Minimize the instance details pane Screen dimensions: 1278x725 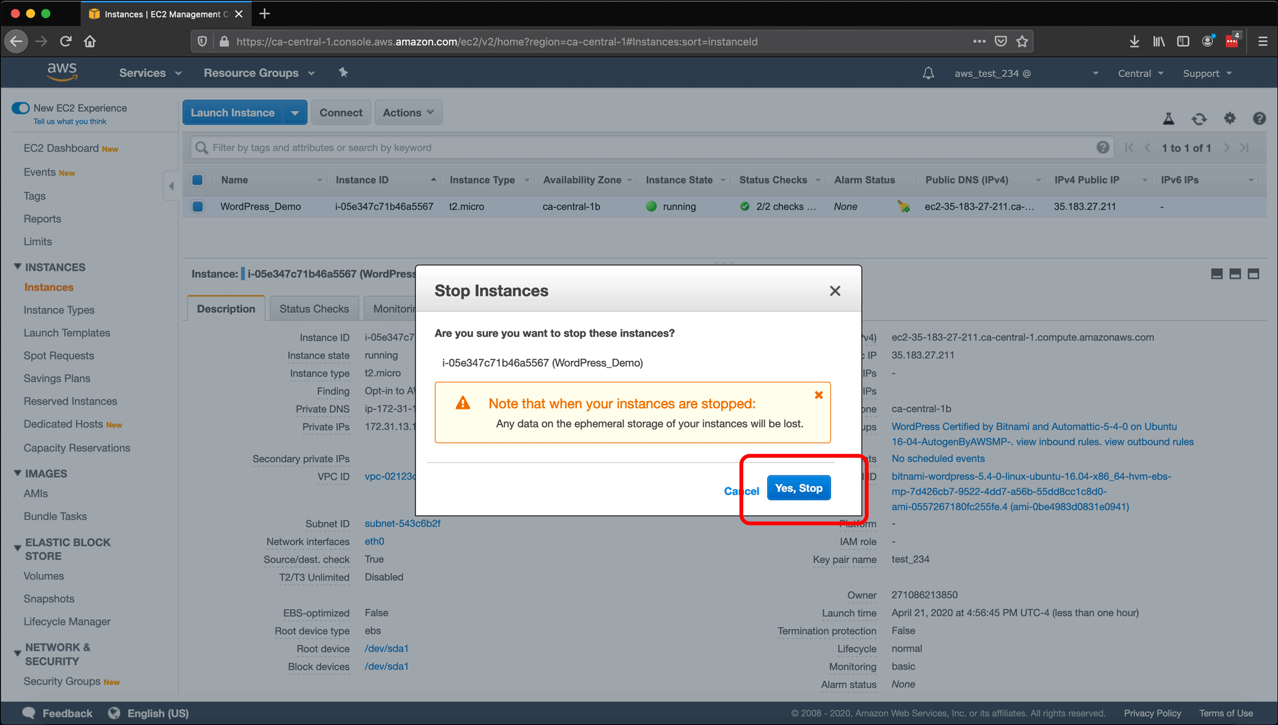(x=1217, y=274)
